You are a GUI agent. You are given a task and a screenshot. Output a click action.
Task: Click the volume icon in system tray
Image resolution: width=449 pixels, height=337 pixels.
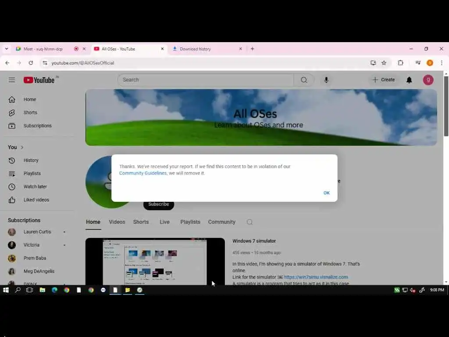[413, 290]
